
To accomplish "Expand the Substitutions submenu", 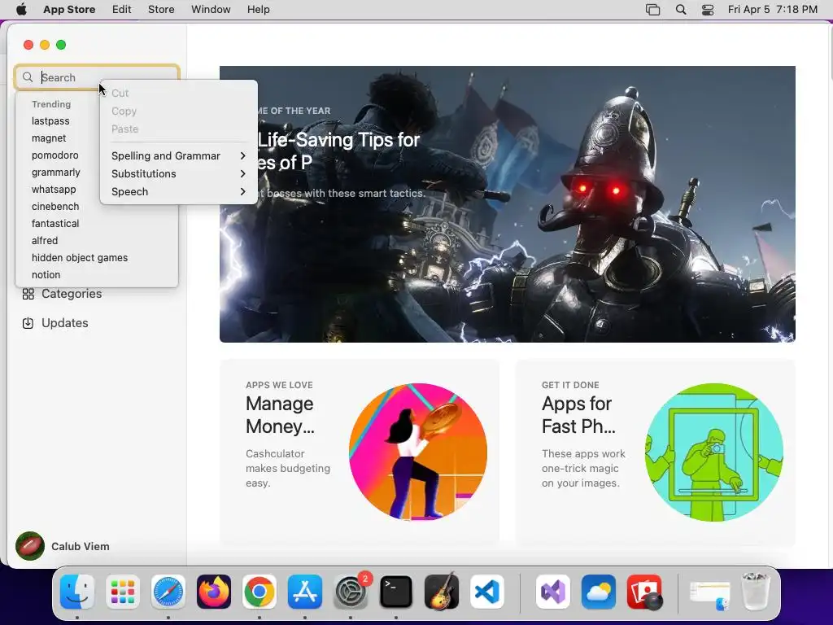I will click(x=178, y=174).
